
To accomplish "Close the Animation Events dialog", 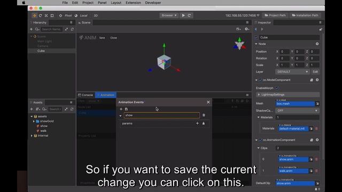I will 208,102.
